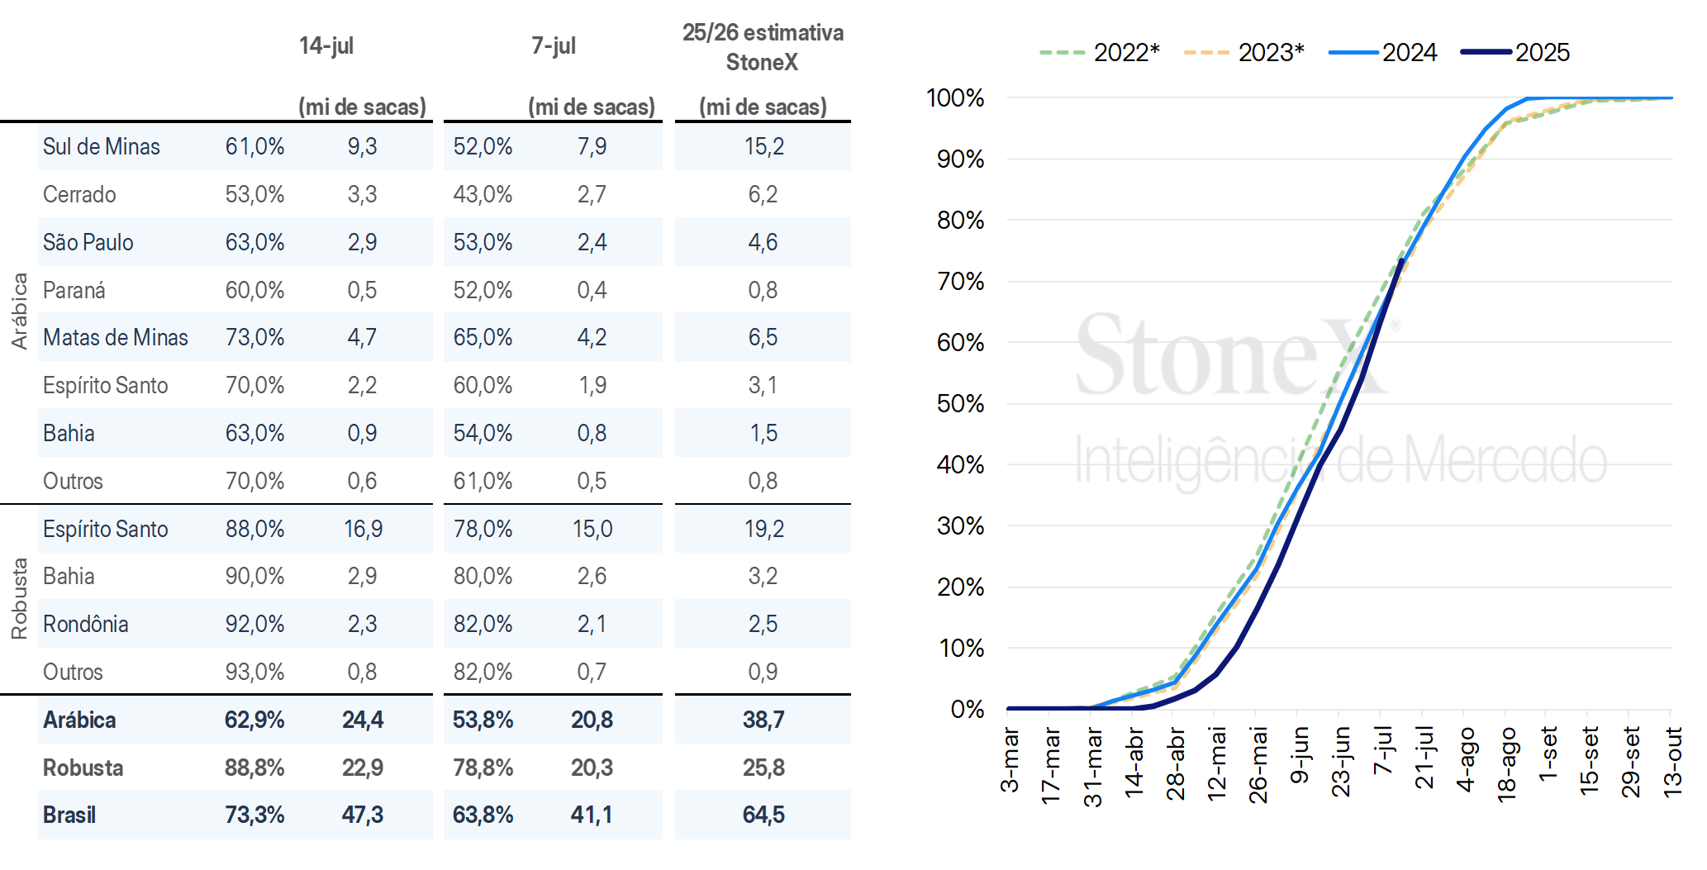Click the Arábica total 62,9% cell
Image resolution: width=1707 pixels, height=870 pixels.
[254, 720]
